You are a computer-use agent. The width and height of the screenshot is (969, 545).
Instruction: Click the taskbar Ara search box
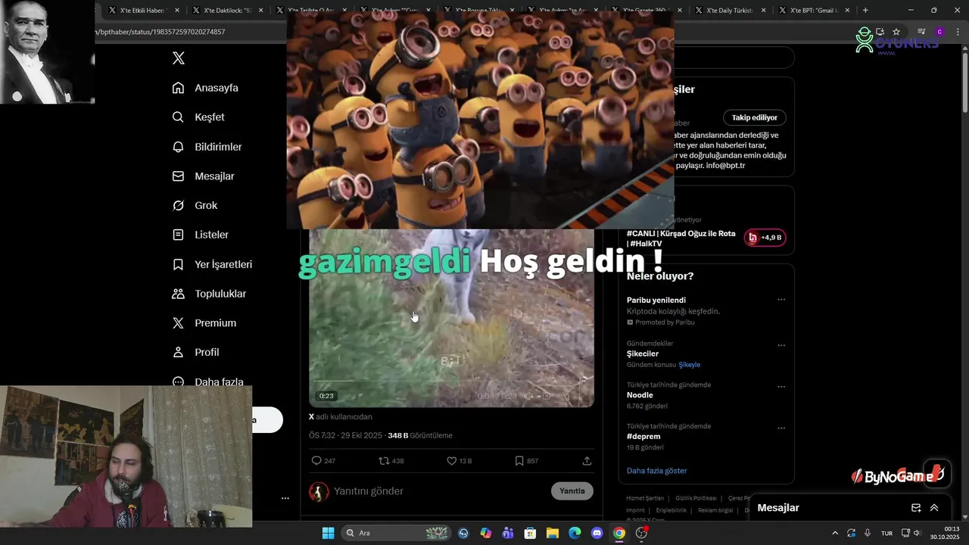(x=397, y=533)
